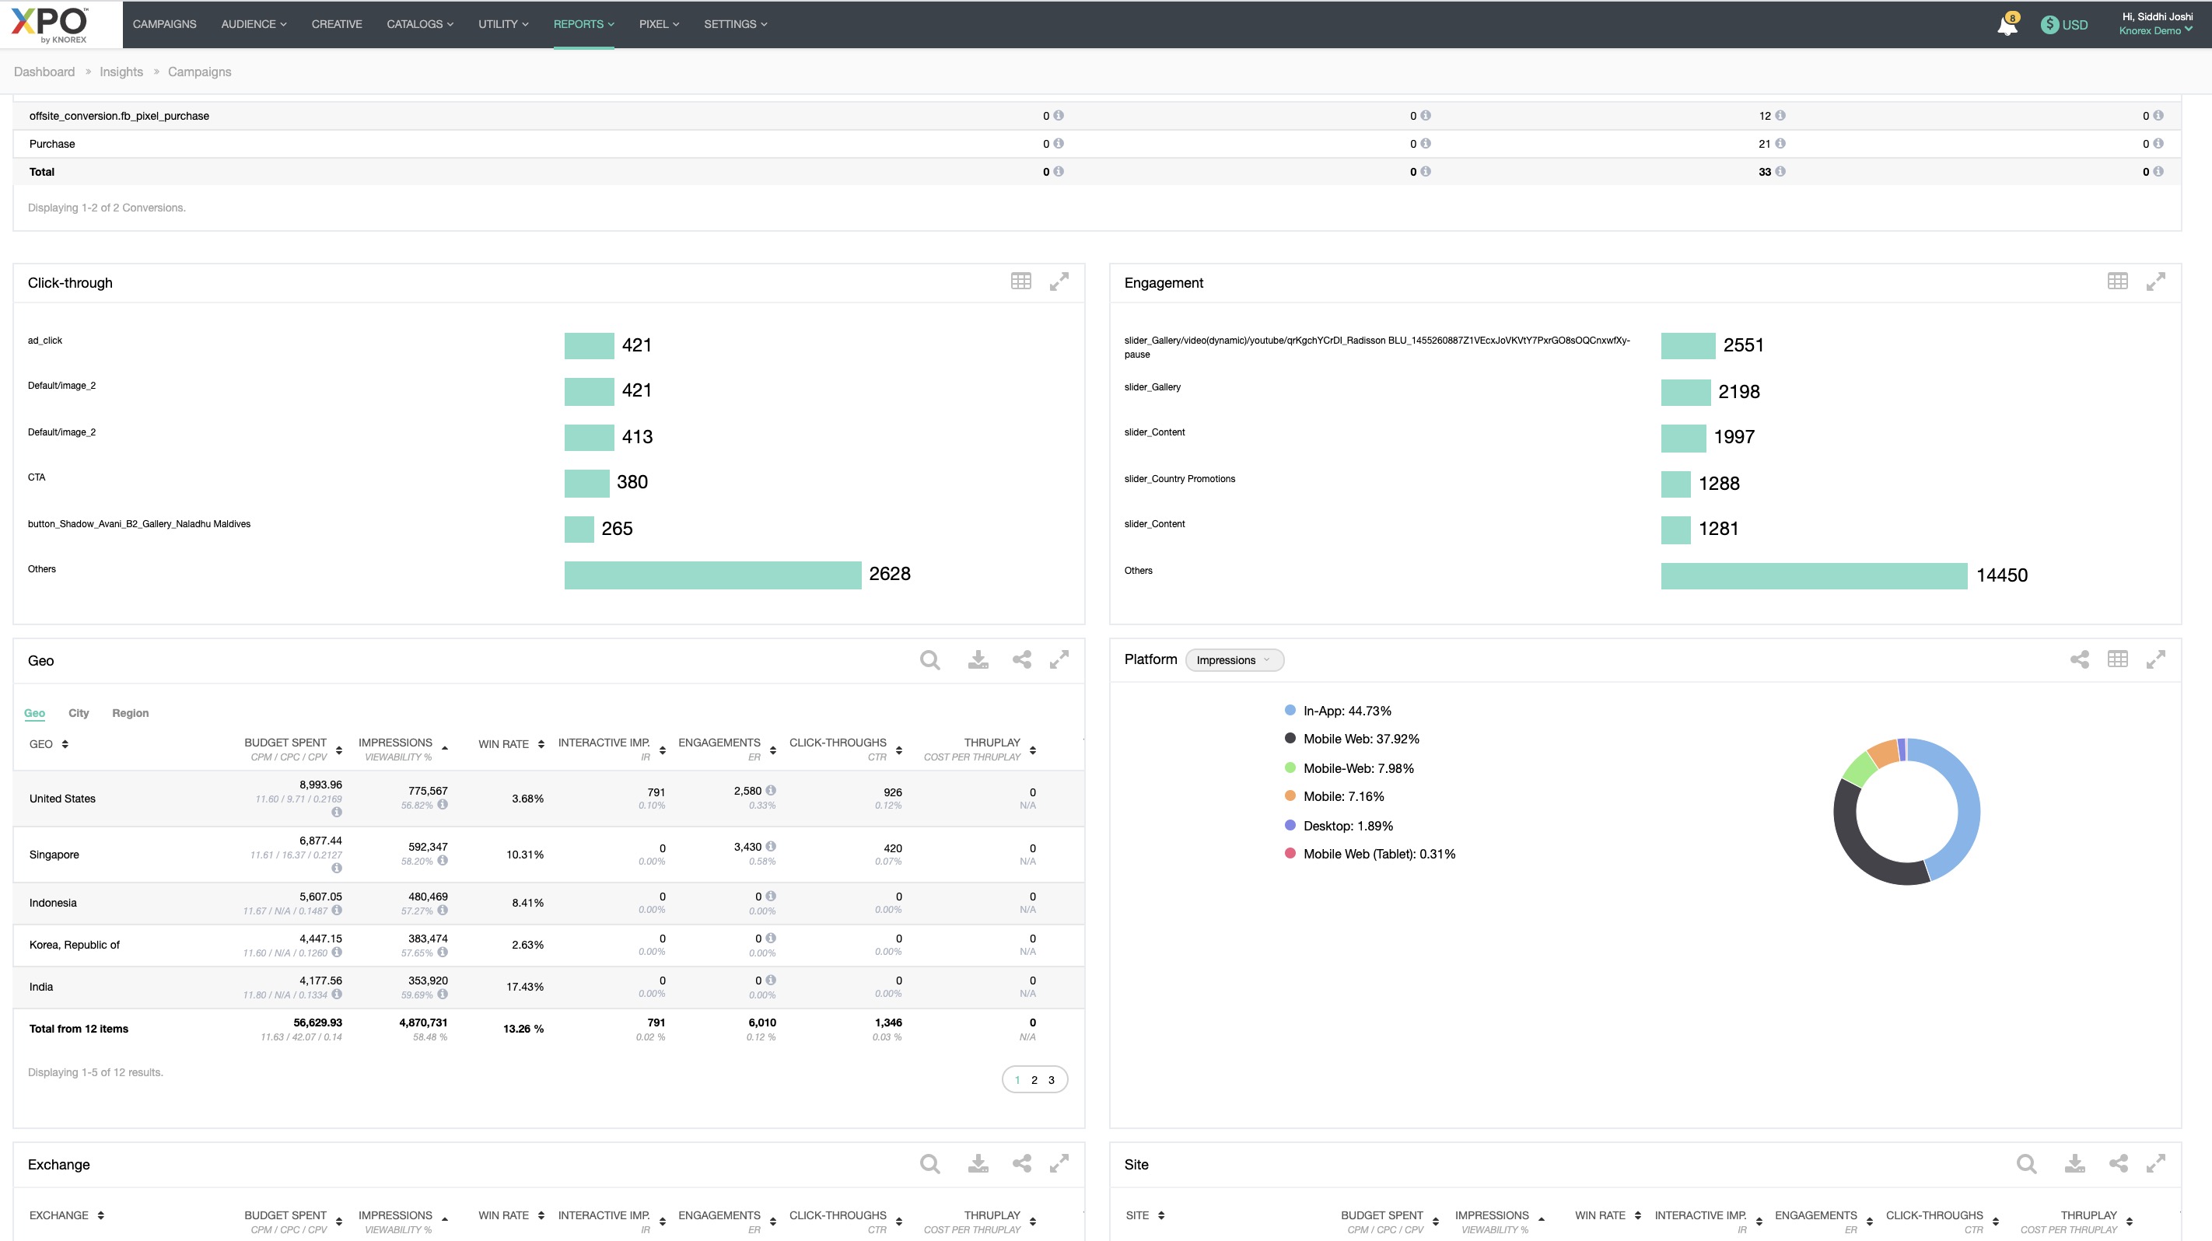Expand the Engagement panel to fullscreen
Screen dimensions: 2212x1241
click(x=2155, y=281)
